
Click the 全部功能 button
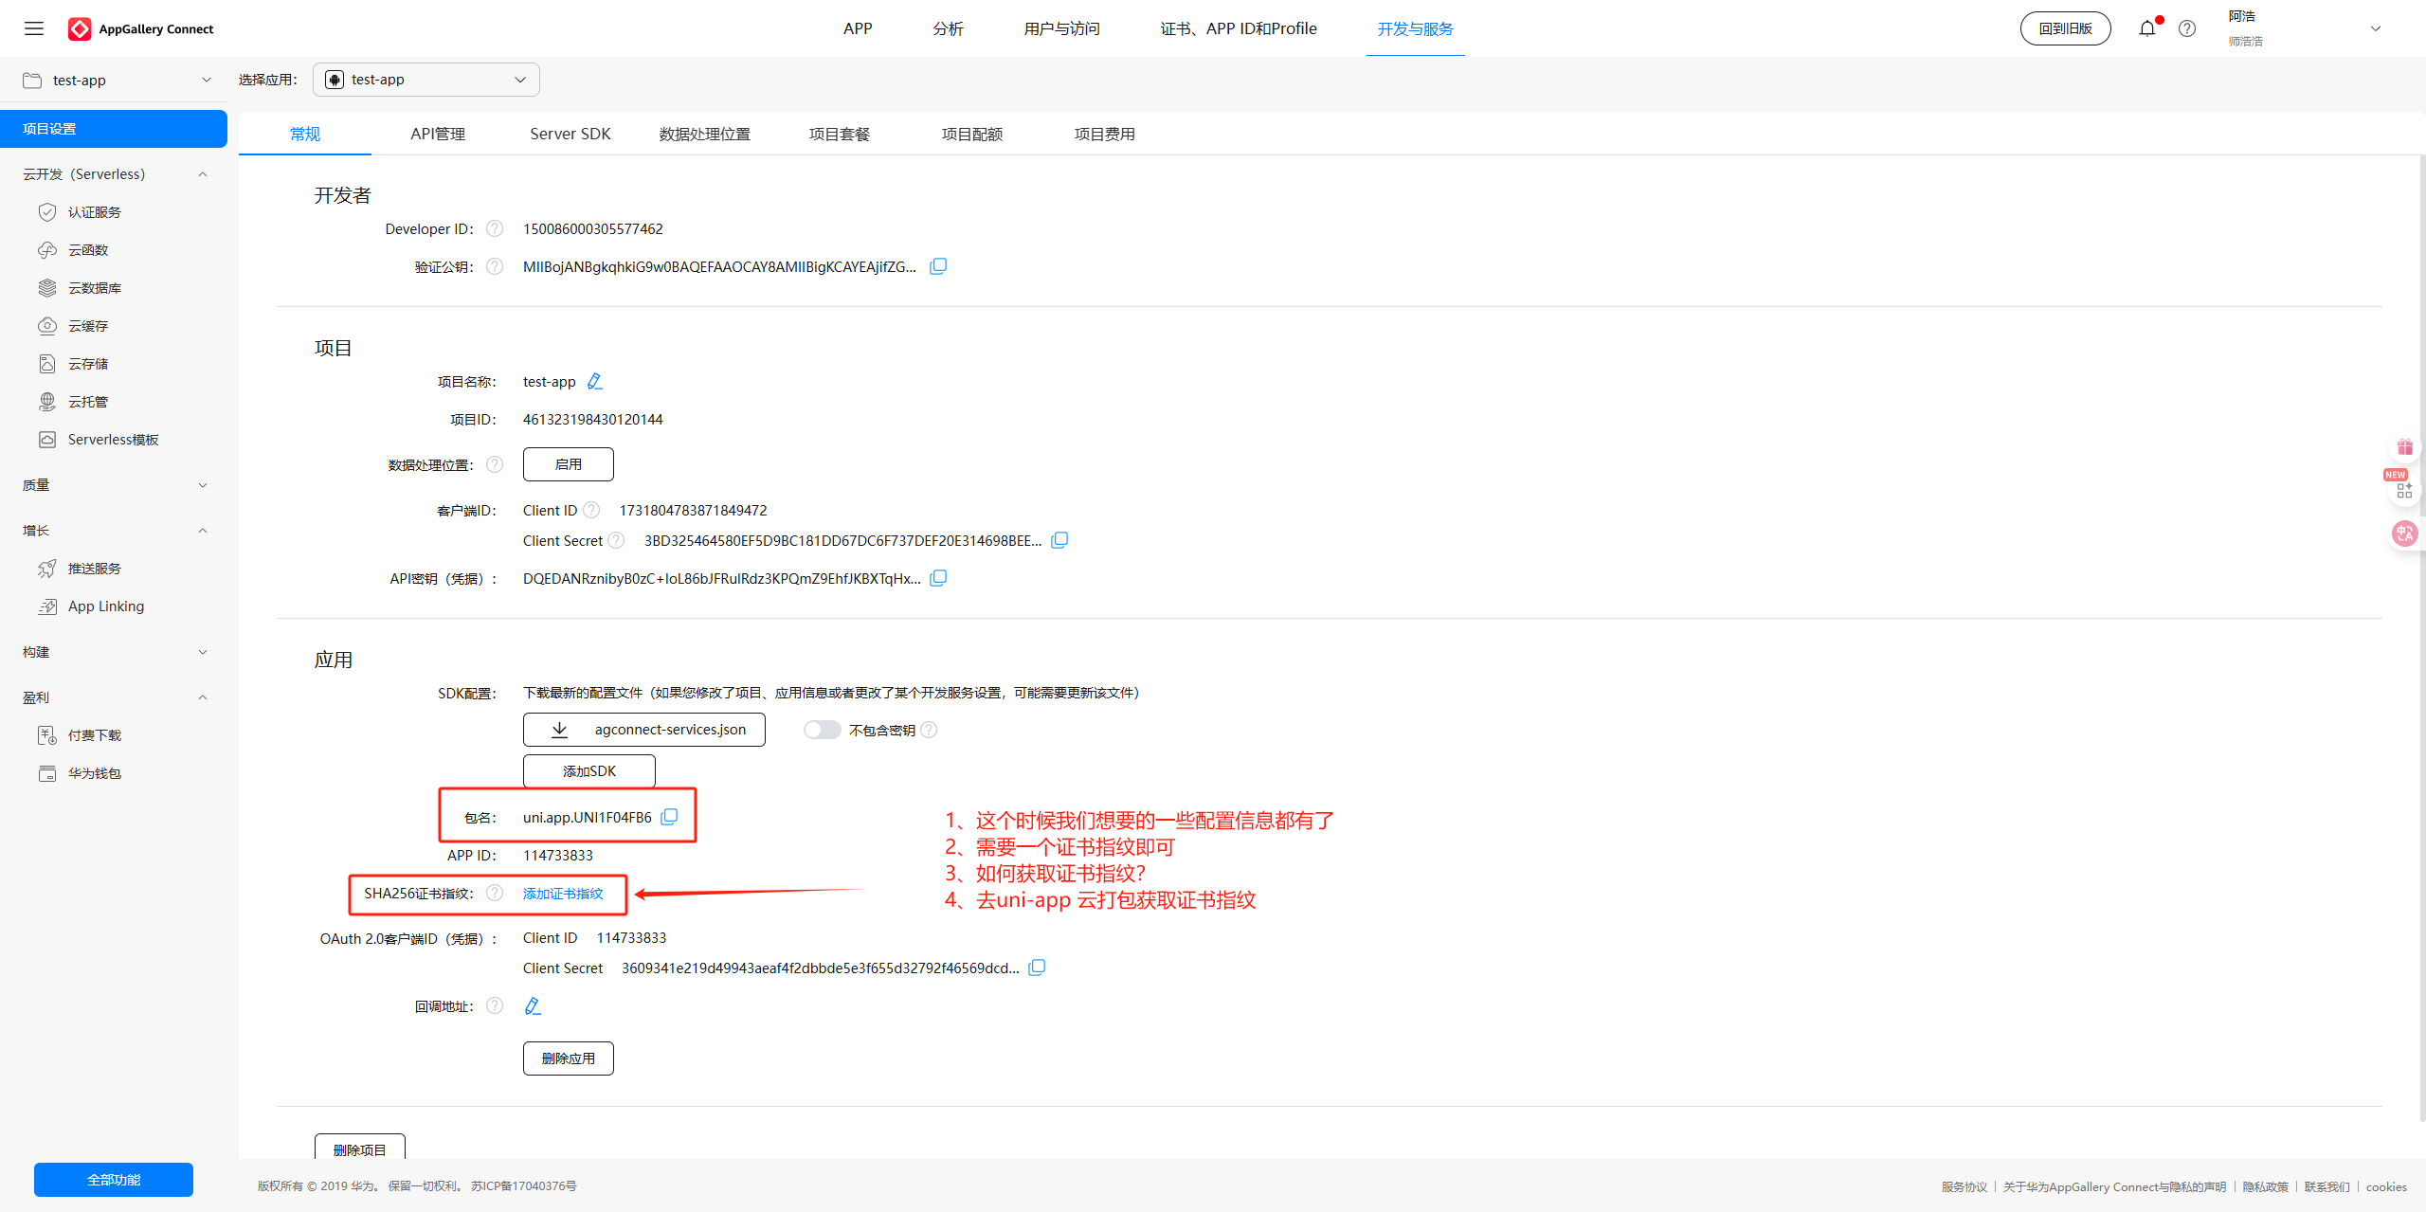pyautogui.click(x=114, y=1180)
